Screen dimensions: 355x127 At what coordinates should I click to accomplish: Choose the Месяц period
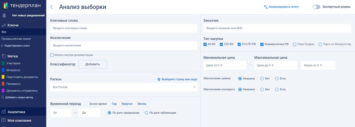click(x=142, y=104)
